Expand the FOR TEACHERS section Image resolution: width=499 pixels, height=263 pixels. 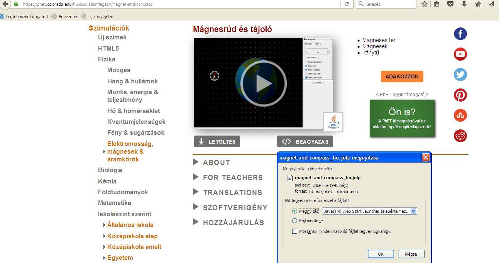coord(232,178)
